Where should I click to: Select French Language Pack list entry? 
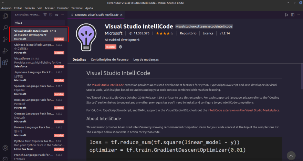point(39,157)
